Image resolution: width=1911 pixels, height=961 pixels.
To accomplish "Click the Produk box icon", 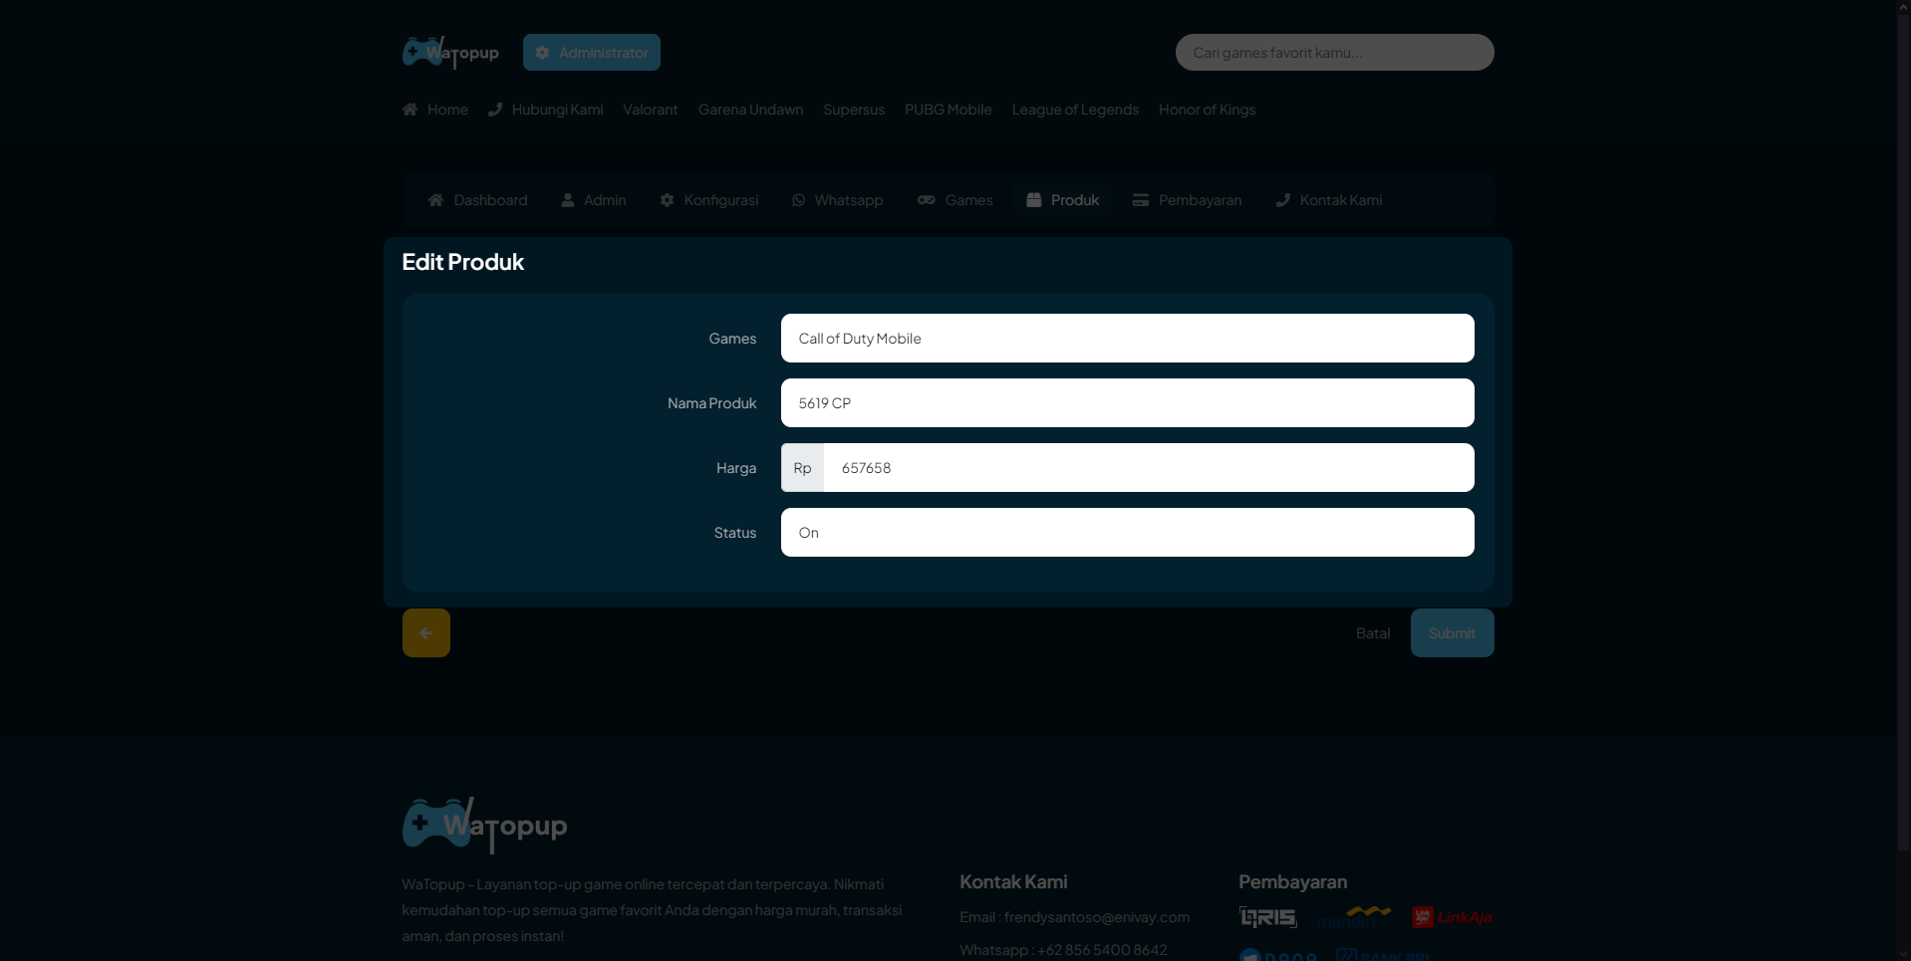I will (1034, 200).
